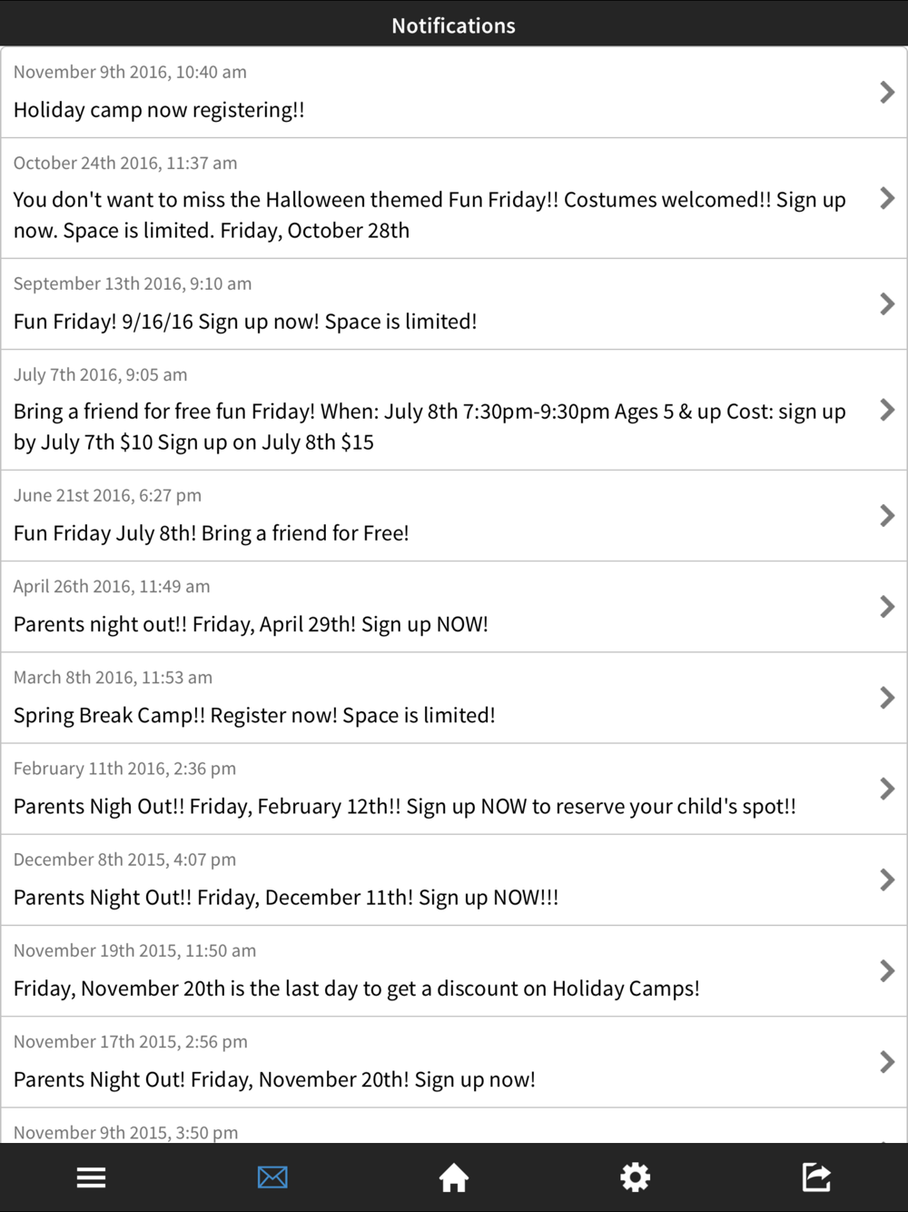The height and width of the screenshot is (1212, 908).
Task: Open Parents night out April 29th notification
Action: 454,607
